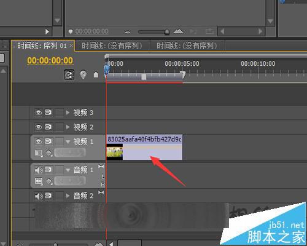Toggle sync lock icon on 音频 2 track
Viewport: 307px width, 246px height.
(x=48, y=196)
